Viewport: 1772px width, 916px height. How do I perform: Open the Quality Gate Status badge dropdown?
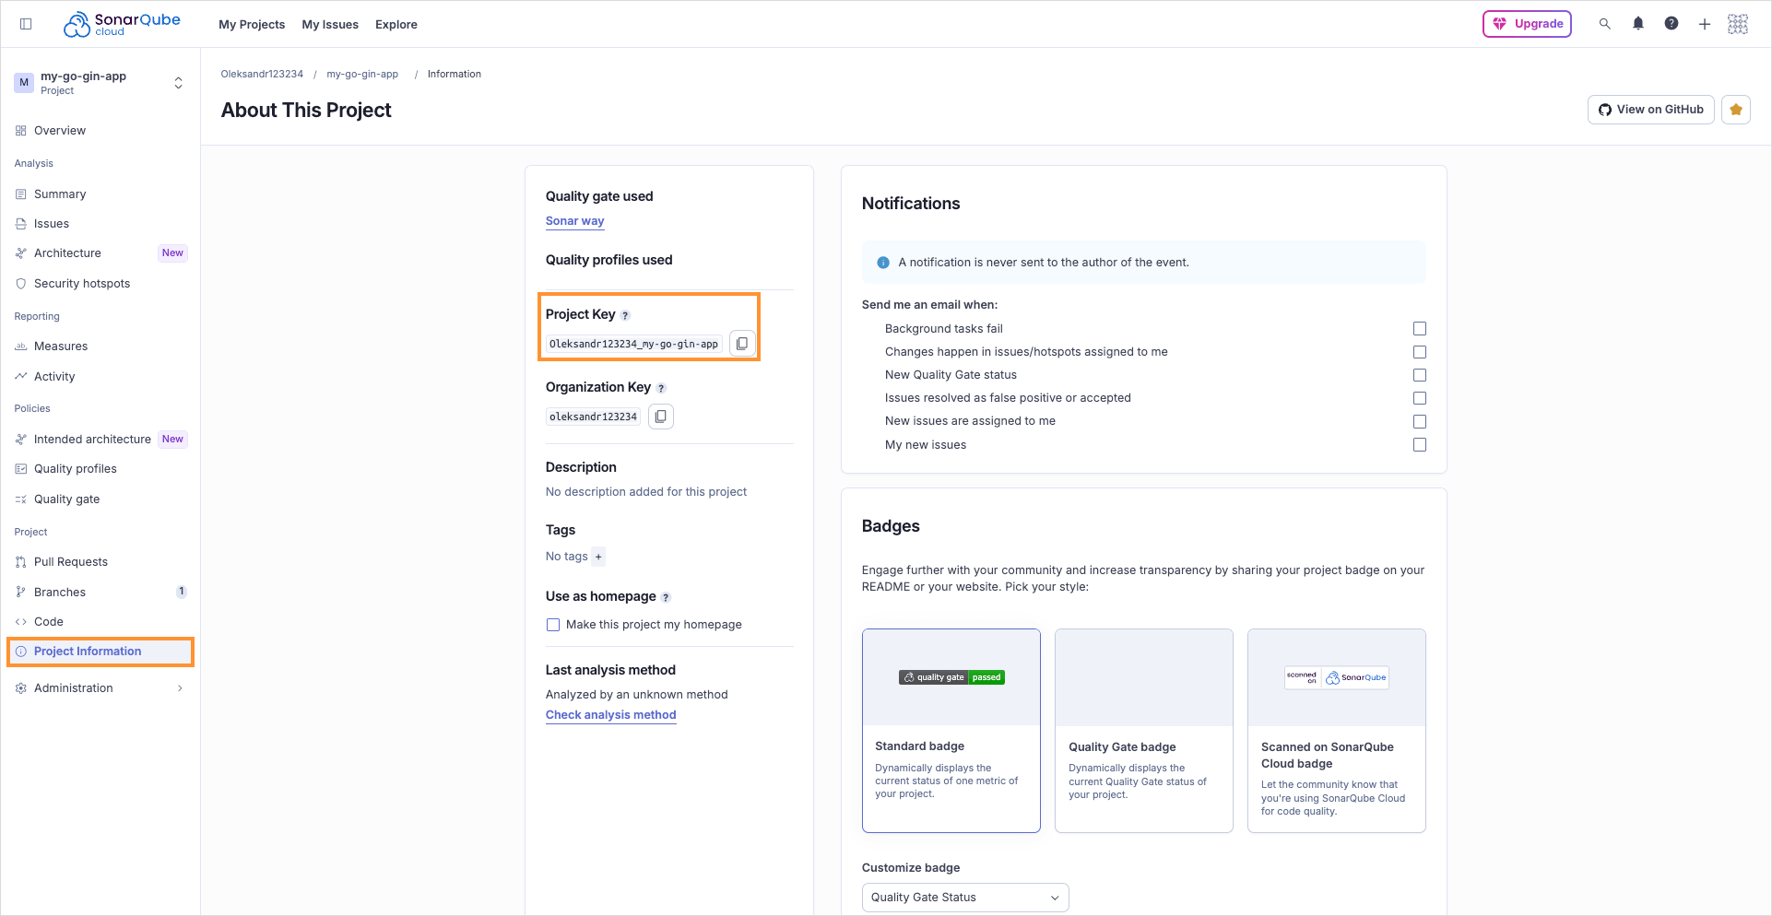964,897
